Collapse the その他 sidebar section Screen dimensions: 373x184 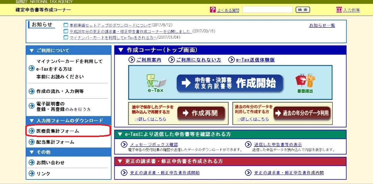tap(68, 152)
